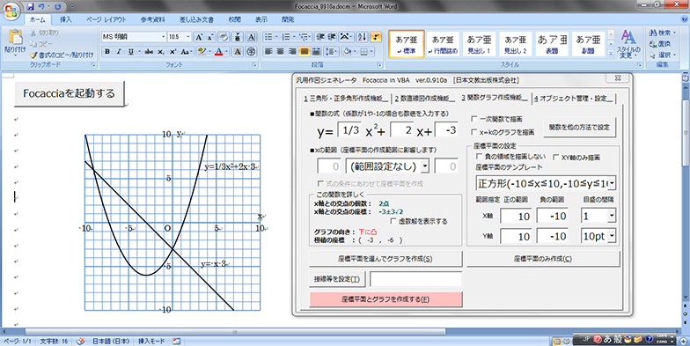Open the 範囲設定なし range dropdown
The image size is (690, 346).
coord(424,166)
